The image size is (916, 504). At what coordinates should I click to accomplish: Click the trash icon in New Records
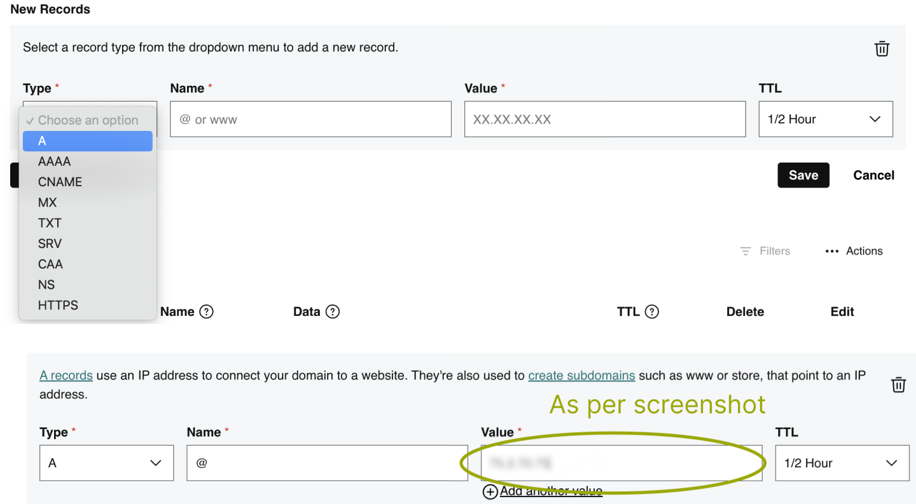coord(882,49)
